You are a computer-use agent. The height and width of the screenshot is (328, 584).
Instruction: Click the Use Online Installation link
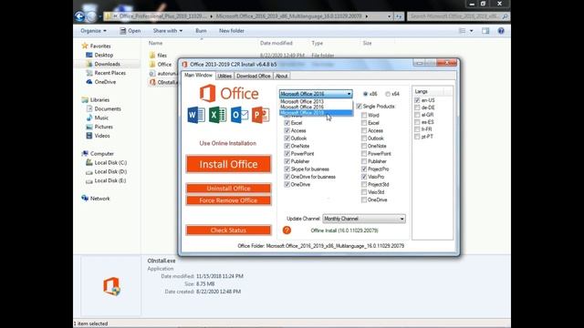click(228, 143)
